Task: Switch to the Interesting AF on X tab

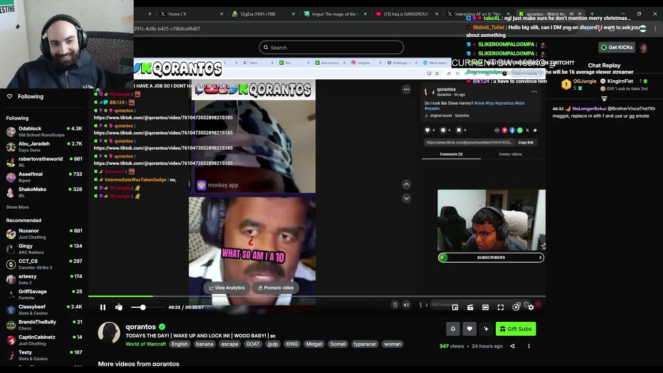Action: (x=478, y=14)
